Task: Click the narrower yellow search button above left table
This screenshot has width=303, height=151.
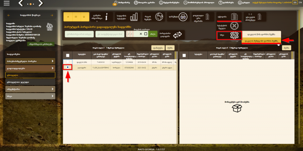Action: tap(170, 48)
